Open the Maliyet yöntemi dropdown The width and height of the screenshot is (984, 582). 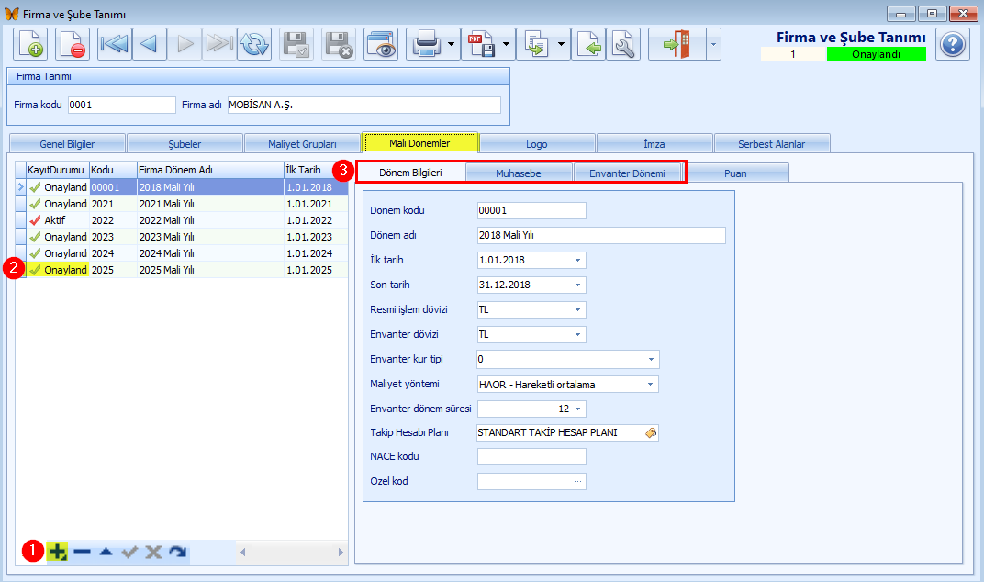point(651,385)
